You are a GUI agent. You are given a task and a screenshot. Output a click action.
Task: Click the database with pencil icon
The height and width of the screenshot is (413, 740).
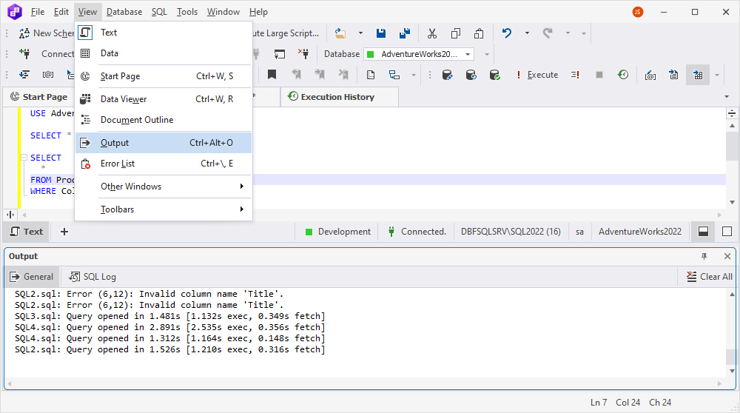(447, 75)
